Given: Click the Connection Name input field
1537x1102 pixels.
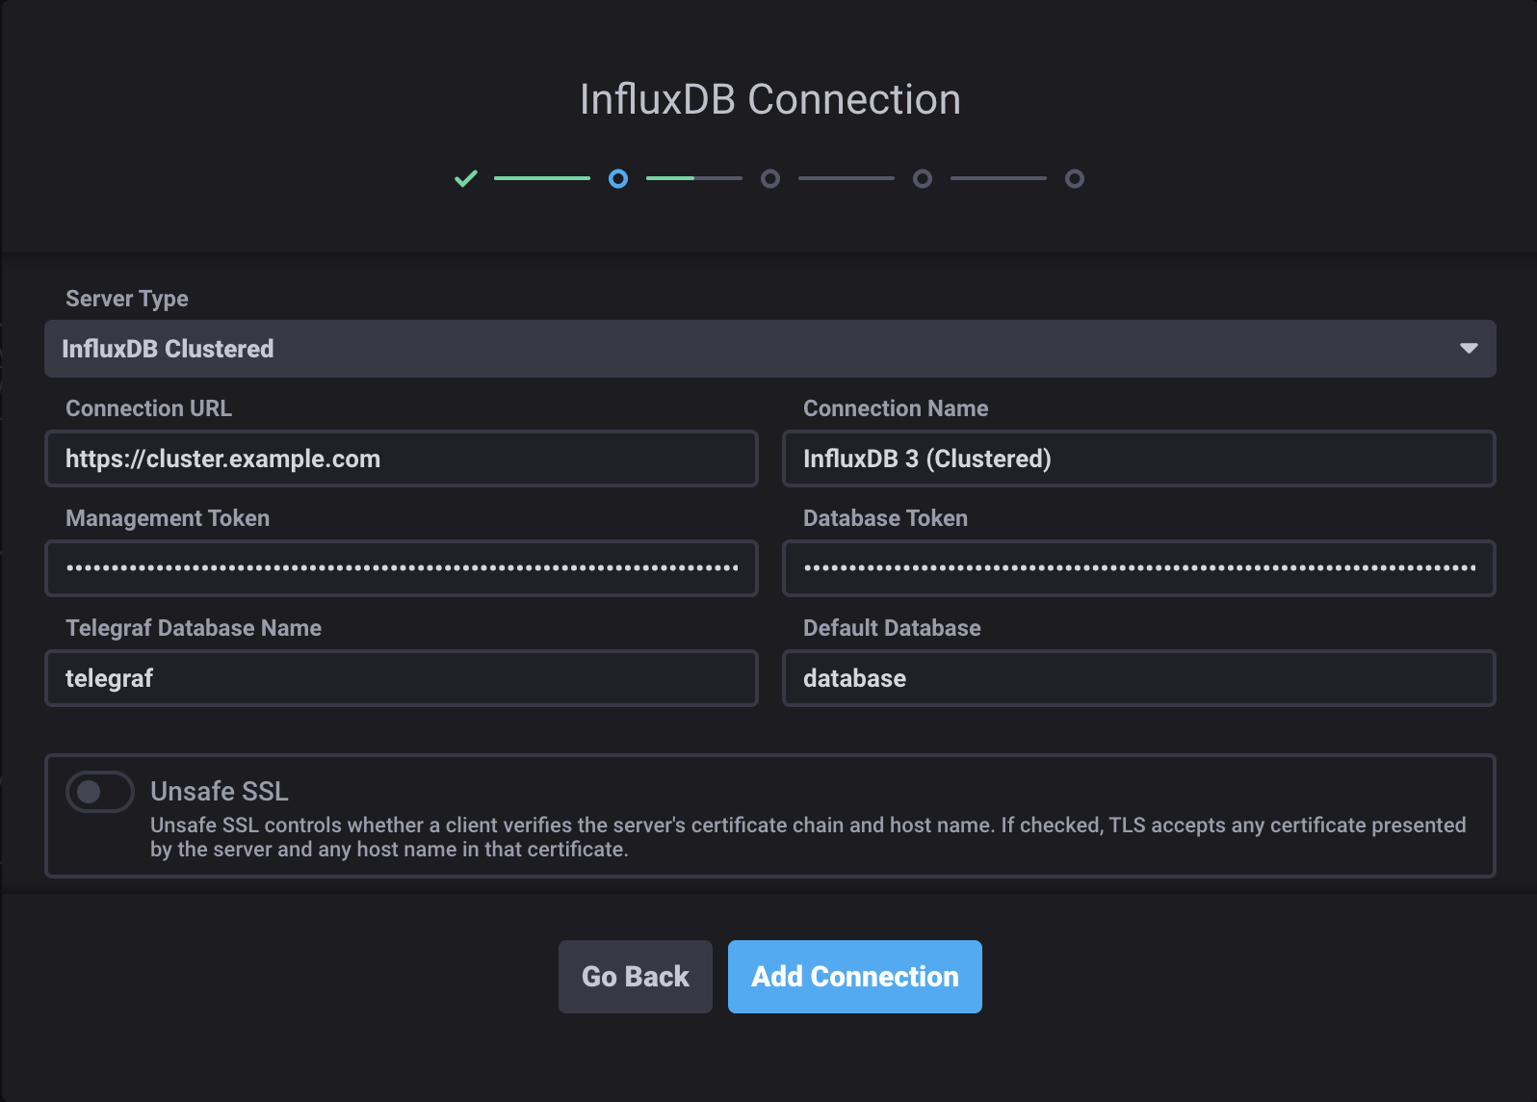Looking at the screenshot, I should coord(1139,459).
